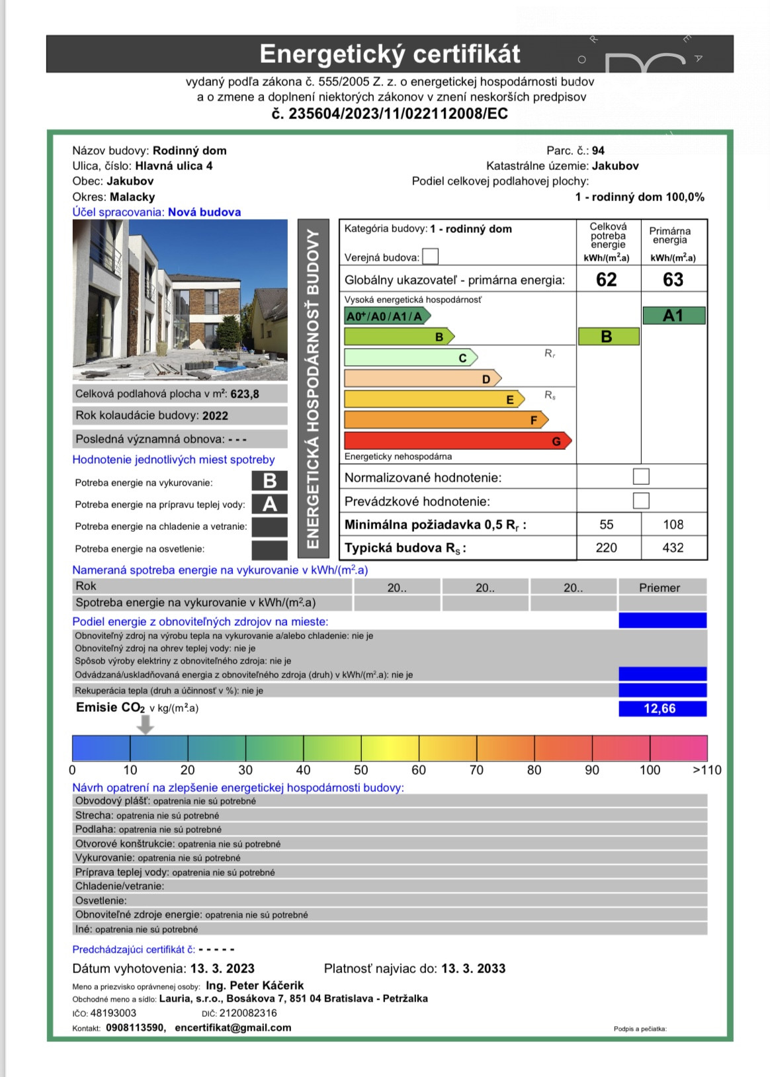This screenshot has width=770, height=1077.
Task: Click the encertifikat@gmail.com contact email
Action: coord(233,1027)
